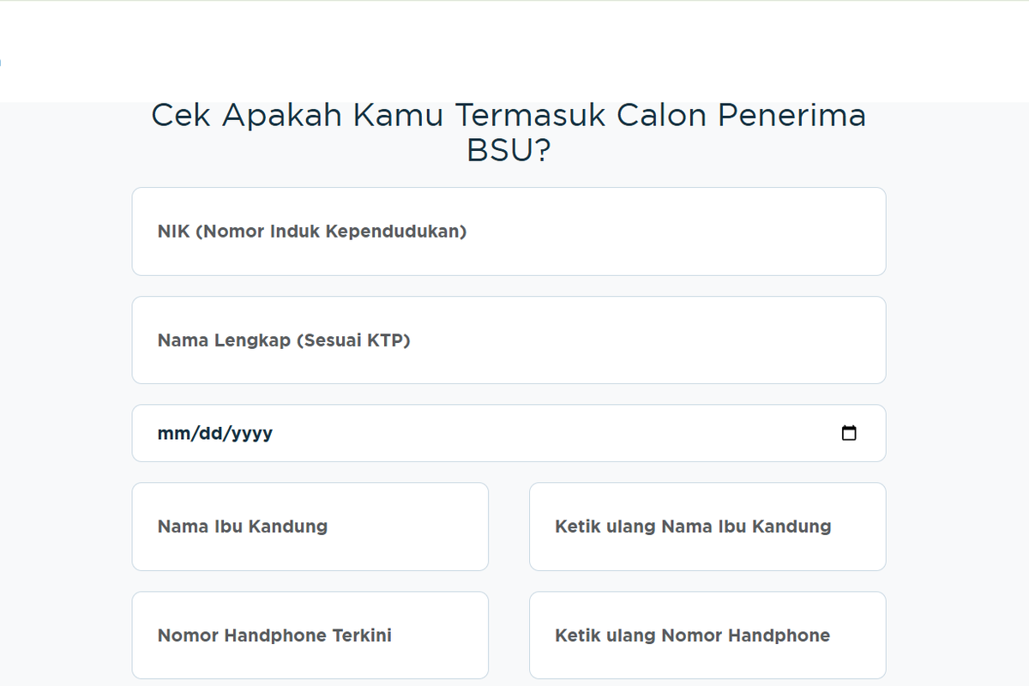
Task: Click the gray margin right of the form
Action: click(x=956, y=386)
